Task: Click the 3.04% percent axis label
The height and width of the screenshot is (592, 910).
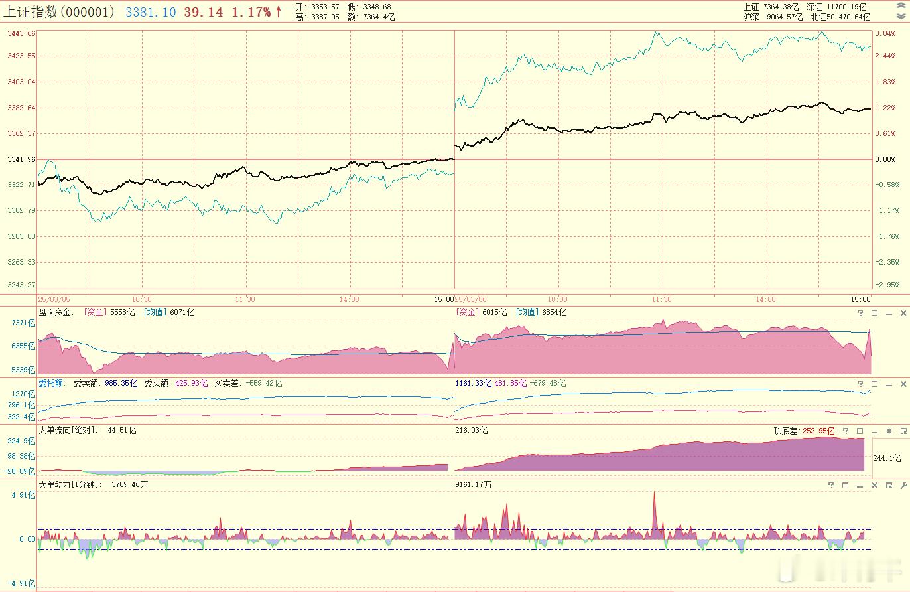Action: coord(886,33)
